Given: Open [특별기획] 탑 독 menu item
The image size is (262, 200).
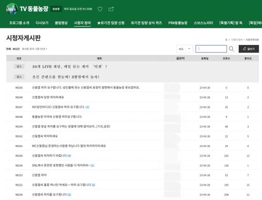Looking at the screenshot, I should click(x=231, y=23).
